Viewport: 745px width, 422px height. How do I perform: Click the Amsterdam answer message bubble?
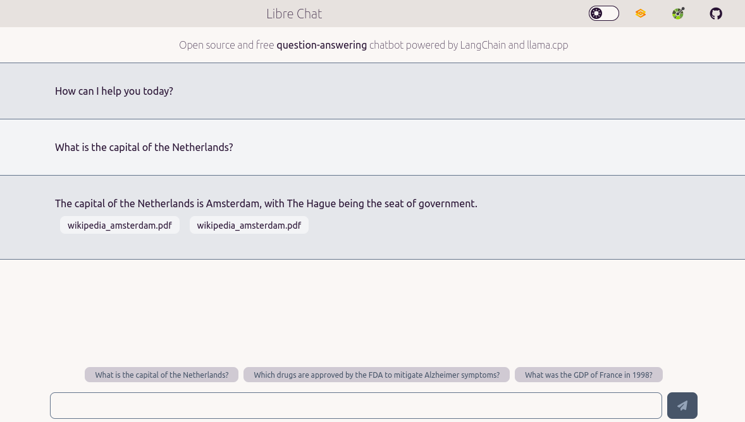pos(266,203)
